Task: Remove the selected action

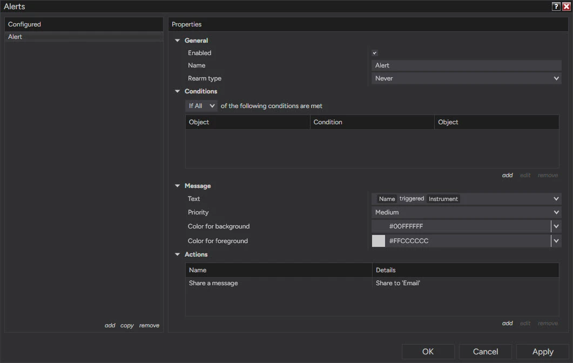Action: tap(548, 323)
